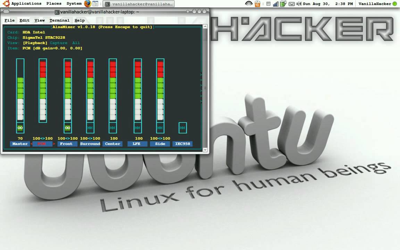Screen dimensions: 400x250
Task: Click the terminal icon in the window title bar
Action: 57,12
